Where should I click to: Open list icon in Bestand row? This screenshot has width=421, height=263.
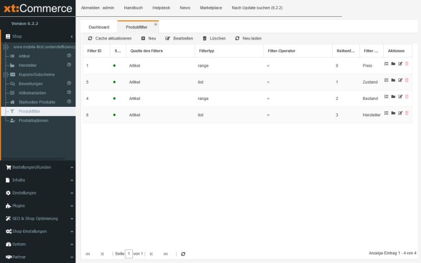(386, 96)
